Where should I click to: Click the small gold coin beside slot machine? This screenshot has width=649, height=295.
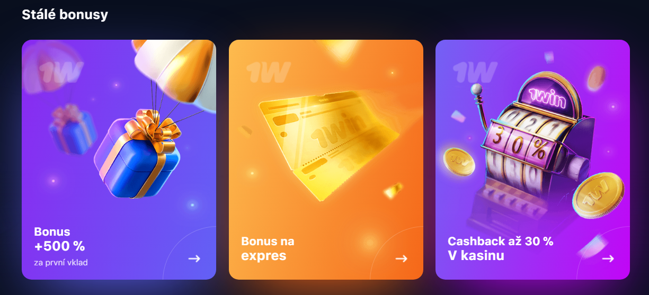(459, 162)
